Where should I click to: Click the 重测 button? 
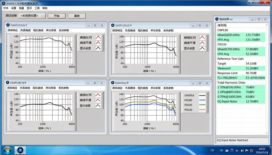point(77,16)
